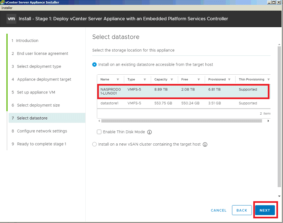Click the Name column filter icon
The height and width of the screenshot is (223, 283).
point(118,80)
